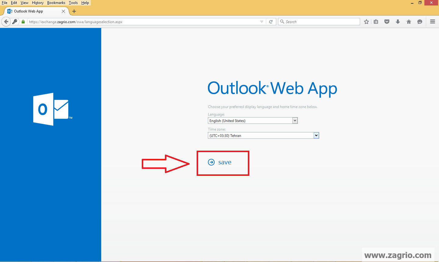Viewport: 439px width, 262px height.
Task: Click the 'Choose your preferred display language' text
Action: pos(262,107)
